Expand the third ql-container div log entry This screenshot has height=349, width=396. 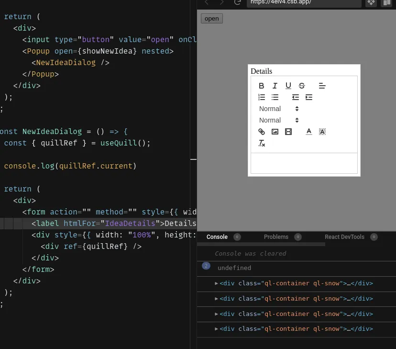click(x=216, y=314)
